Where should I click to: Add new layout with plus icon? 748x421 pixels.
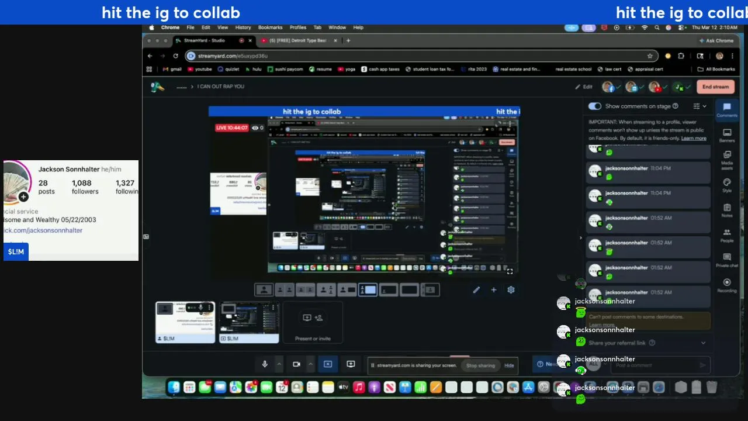click(493, 289)
